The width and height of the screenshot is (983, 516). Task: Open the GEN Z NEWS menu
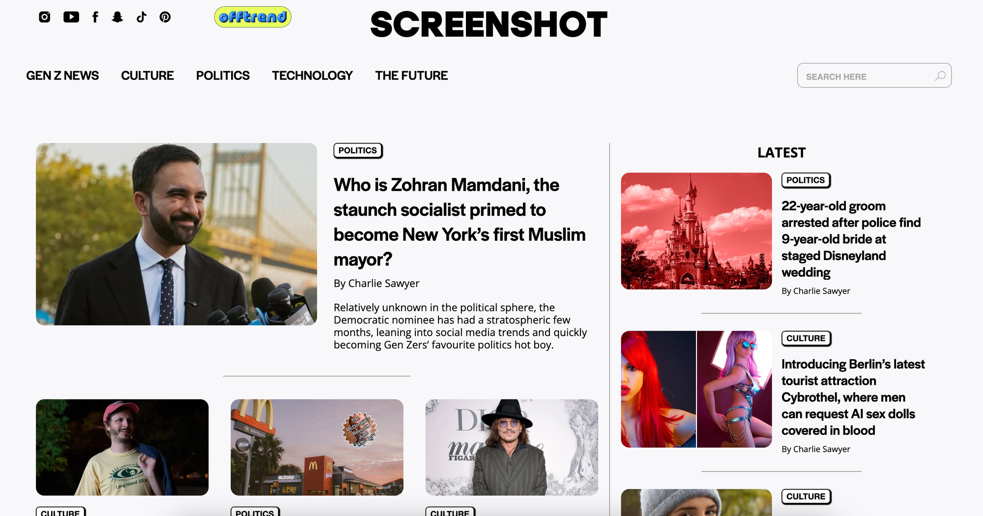(62, 76)
